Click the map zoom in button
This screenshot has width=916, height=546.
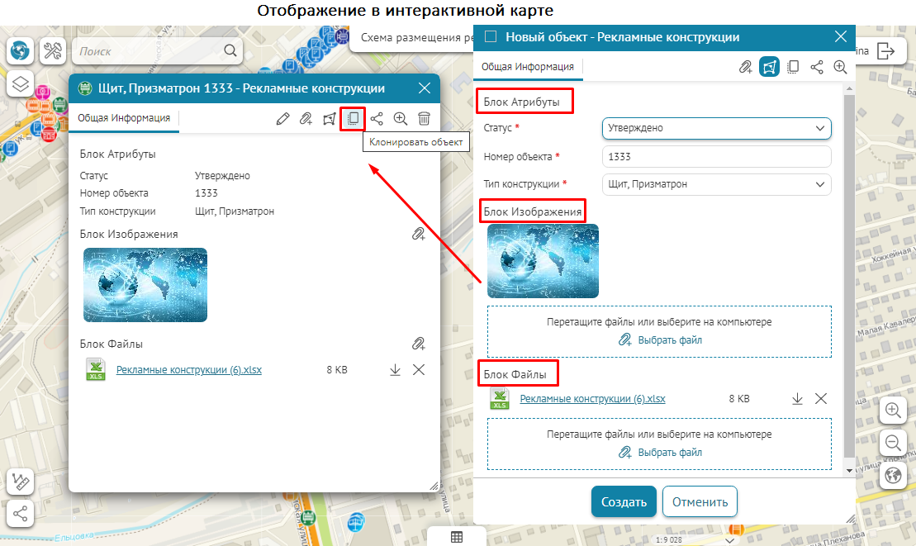pyautogui.click(x=892, y=411)
